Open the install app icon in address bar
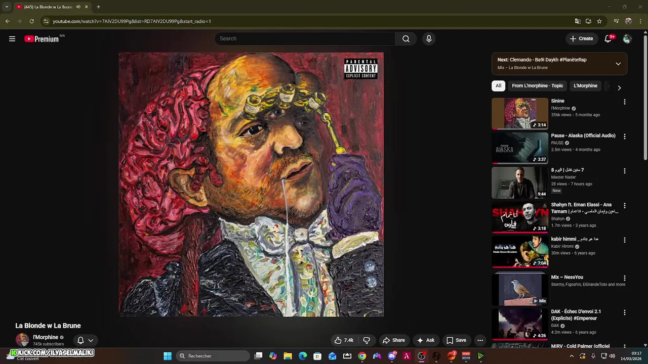The height and width of the screenshot is (364, 648). click(x=588, y=21)
